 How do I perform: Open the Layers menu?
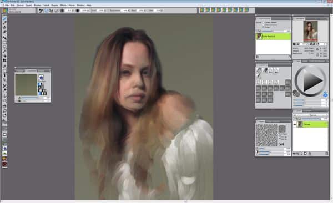click(29, 6)
